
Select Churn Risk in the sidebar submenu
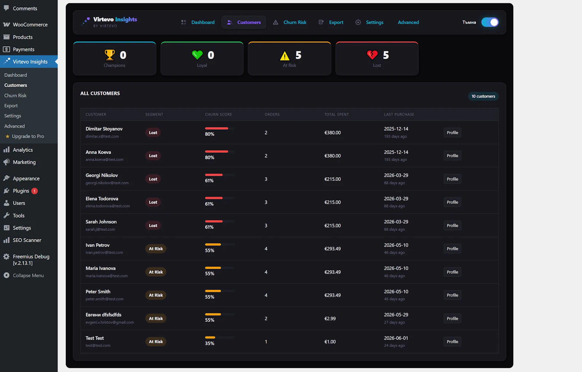click(x=15, y=95)
